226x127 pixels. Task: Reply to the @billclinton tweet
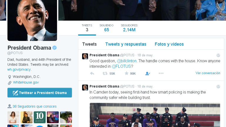click(92, 73)
